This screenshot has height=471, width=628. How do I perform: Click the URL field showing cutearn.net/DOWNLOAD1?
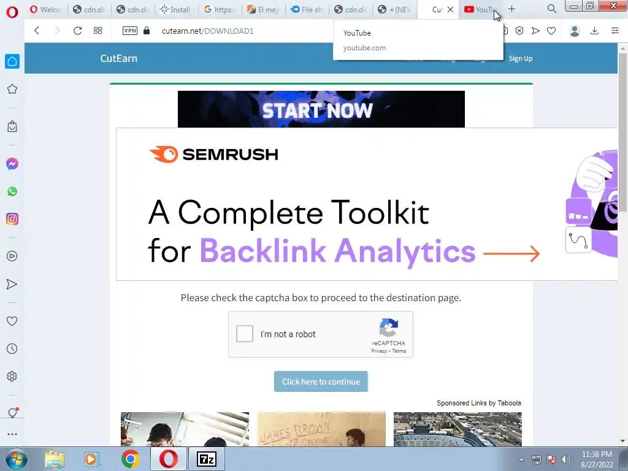coord(208,31)
